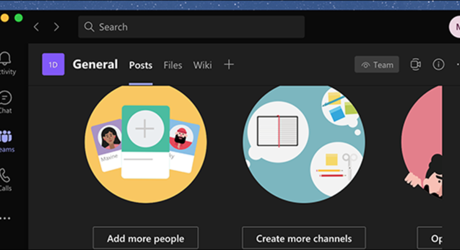460x250 pixels.
Task: Add a new tab with plus icon
Action: (229, 64)
